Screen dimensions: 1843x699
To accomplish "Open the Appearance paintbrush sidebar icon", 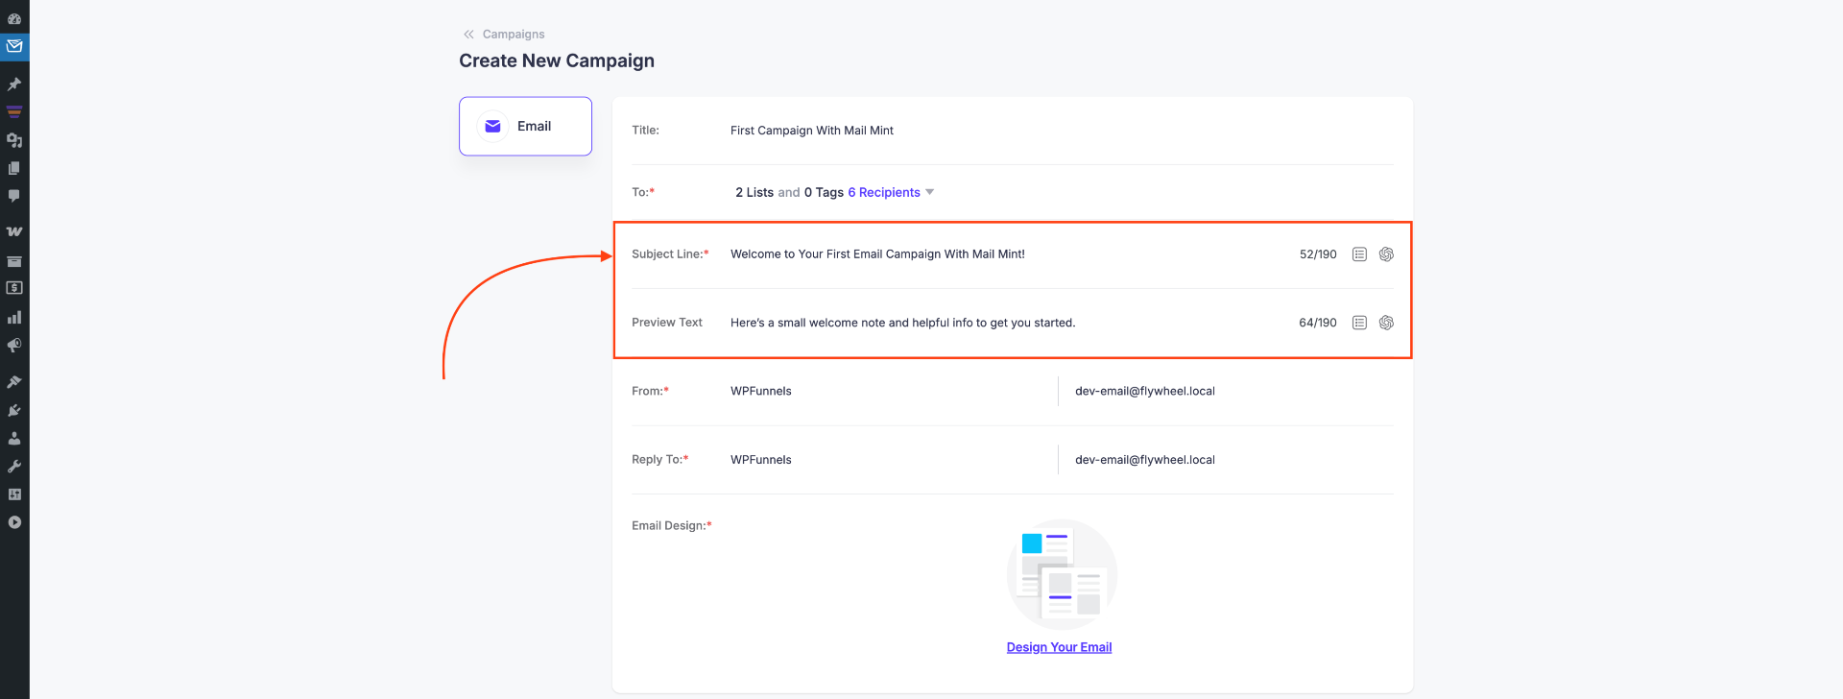I will tap(14, 381).
